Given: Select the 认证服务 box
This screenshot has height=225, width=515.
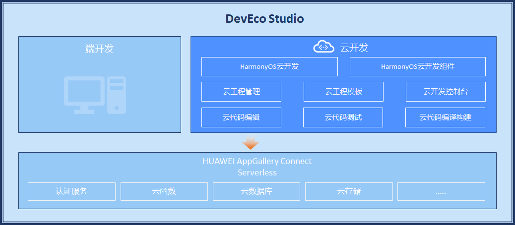Looking at the screenshot, I should 71,191.
